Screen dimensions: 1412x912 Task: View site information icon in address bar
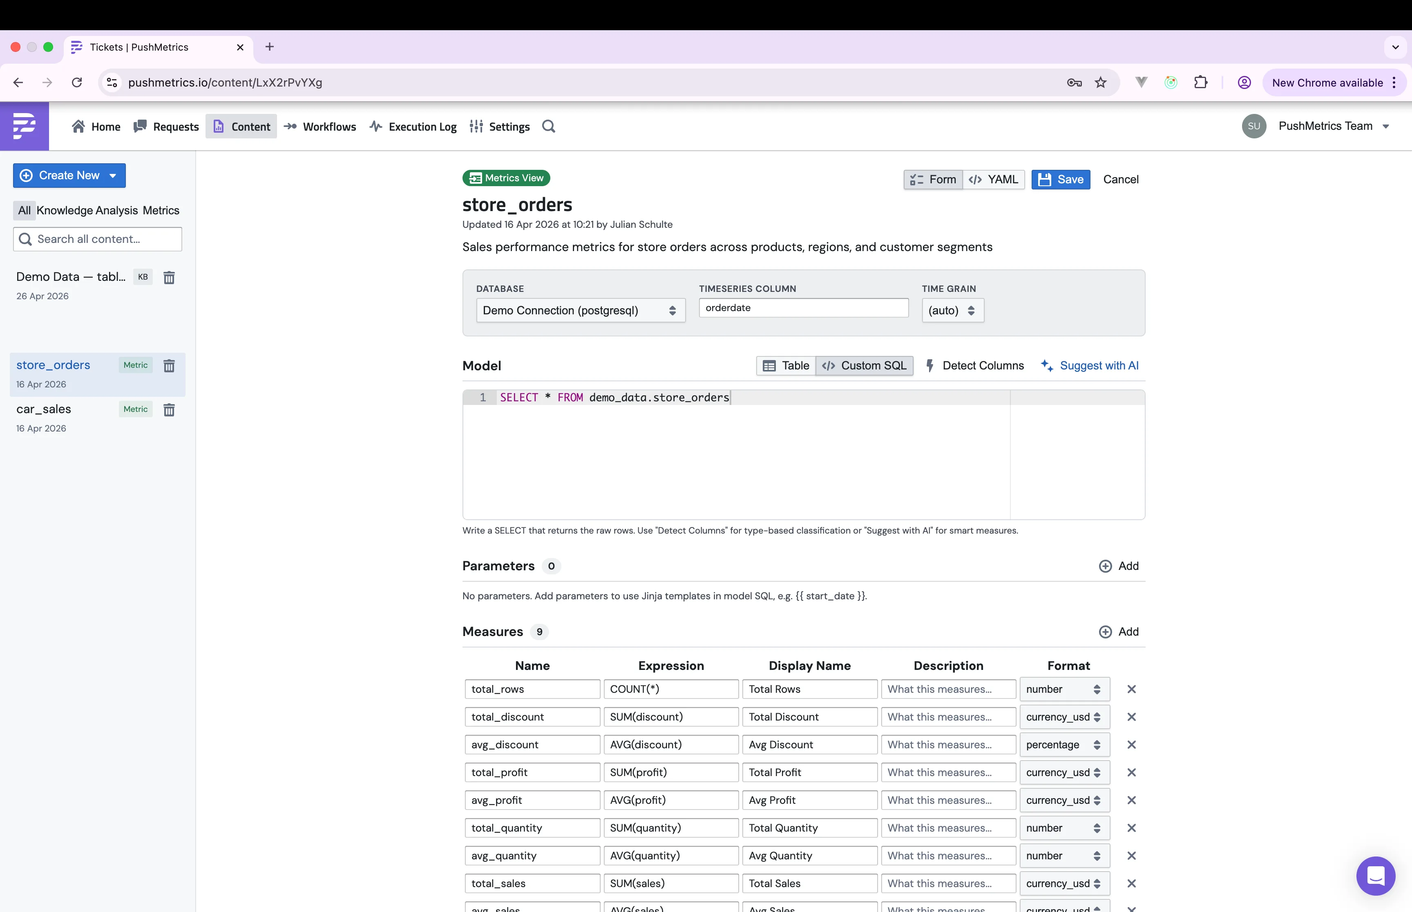tap(112, 82)
